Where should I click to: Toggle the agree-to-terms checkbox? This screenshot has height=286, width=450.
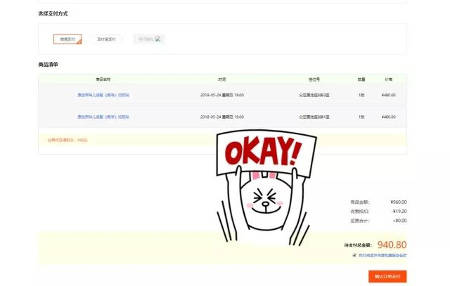click(354, 255)
